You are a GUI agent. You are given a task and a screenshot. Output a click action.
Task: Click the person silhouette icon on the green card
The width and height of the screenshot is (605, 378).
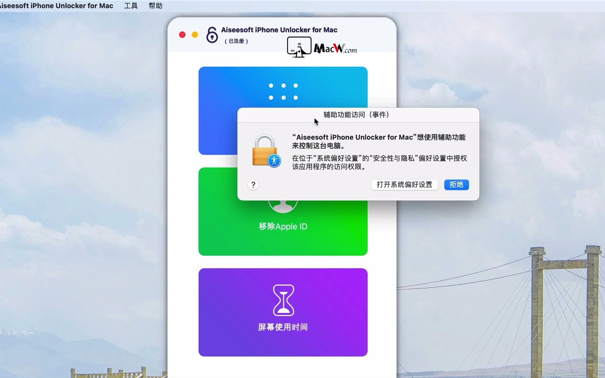283,206
